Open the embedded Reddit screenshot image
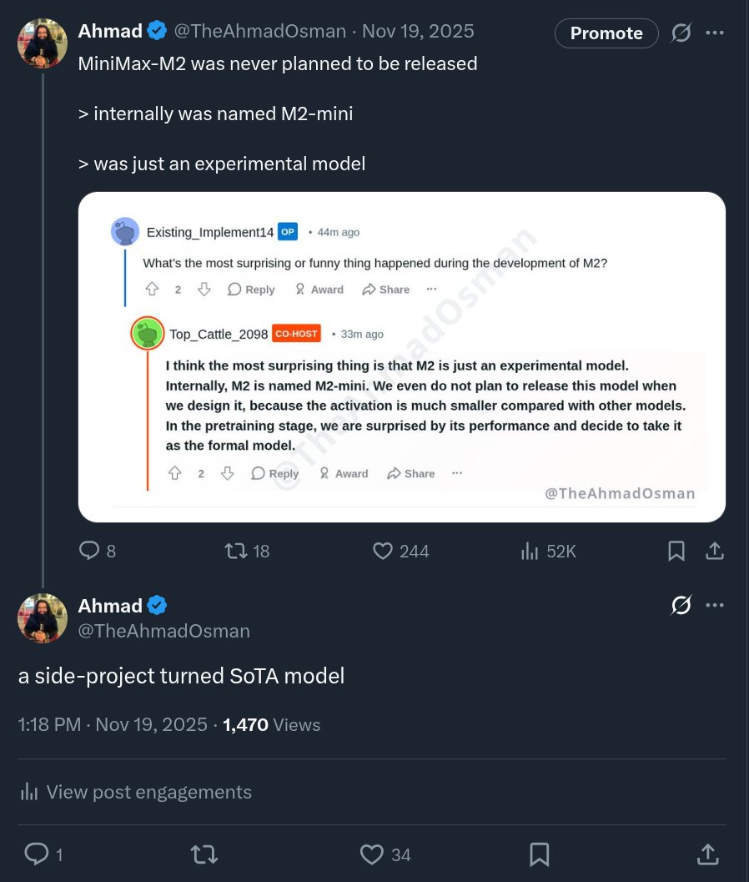This screenshot has height=882, width=749. pyautogui.click(x=401, y=357)
